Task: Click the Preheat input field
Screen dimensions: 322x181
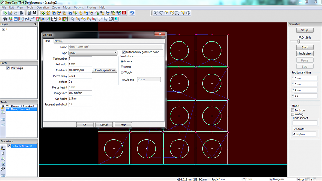Action: 80,82
